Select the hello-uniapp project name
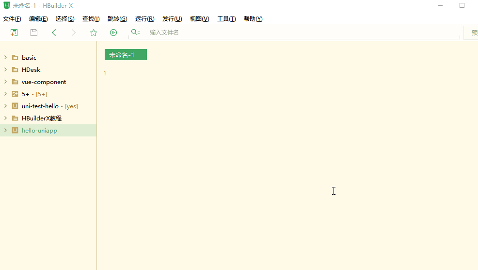The image size is (478, 270). pyautogui.click(x=39, y=131)
